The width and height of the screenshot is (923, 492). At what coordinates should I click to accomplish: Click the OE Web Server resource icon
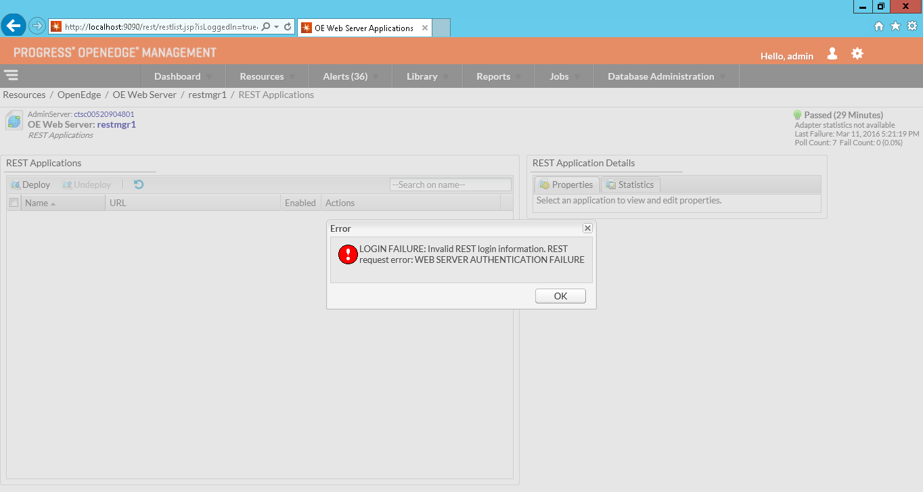click(x=14, y=121)
